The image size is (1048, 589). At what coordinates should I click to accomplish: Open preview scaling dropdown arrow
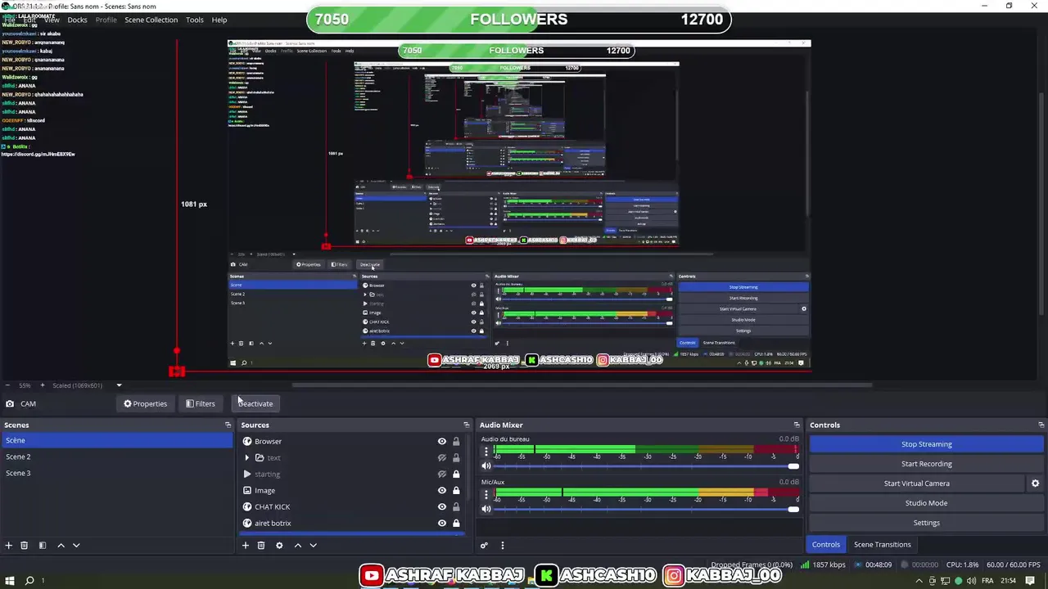click(x=119, y=385)
